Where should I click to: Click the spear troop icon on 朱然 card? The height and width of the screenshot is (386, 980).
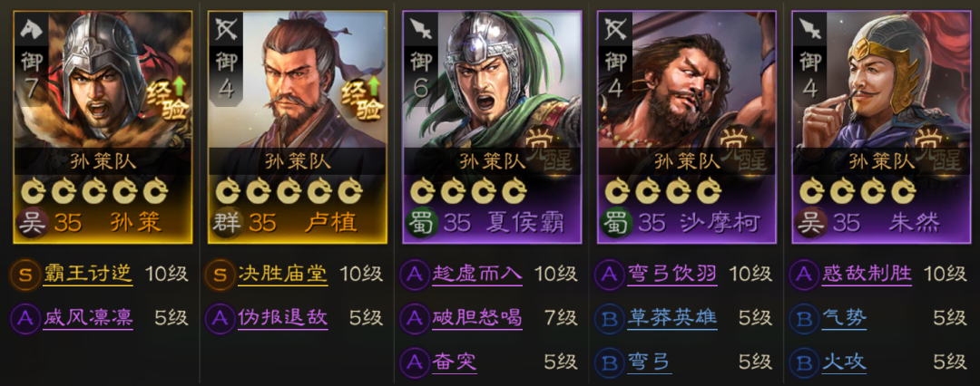pos(810,29)
